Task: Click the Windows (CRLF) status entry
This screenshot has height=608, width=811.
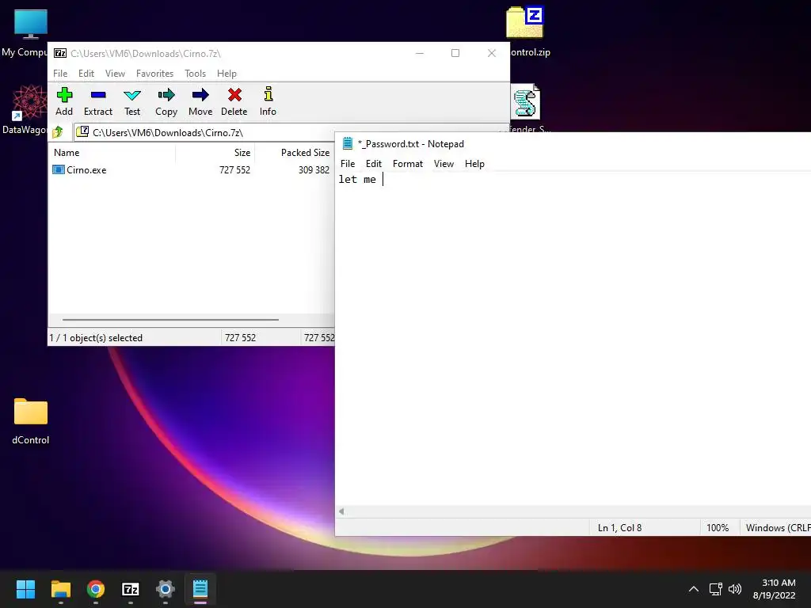Action: (x=778, y=528)
